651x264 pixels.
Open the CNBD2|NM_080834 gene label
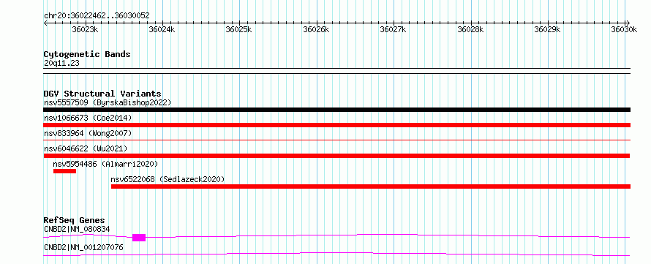coord(77,229)
